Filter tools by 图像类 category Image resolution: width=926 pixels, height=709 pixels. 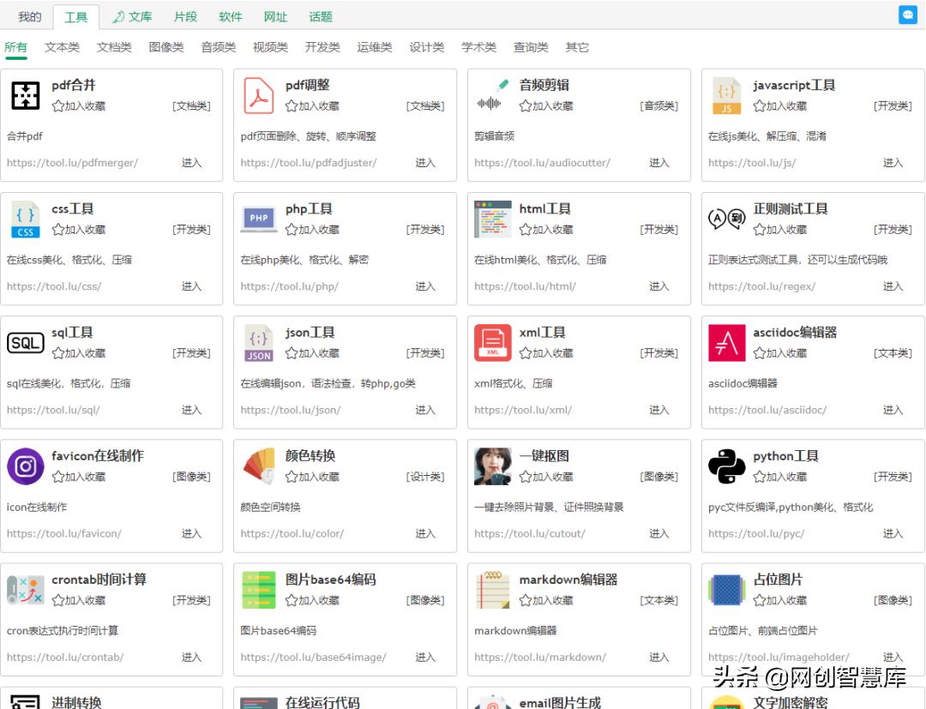[x=165, y=47]
